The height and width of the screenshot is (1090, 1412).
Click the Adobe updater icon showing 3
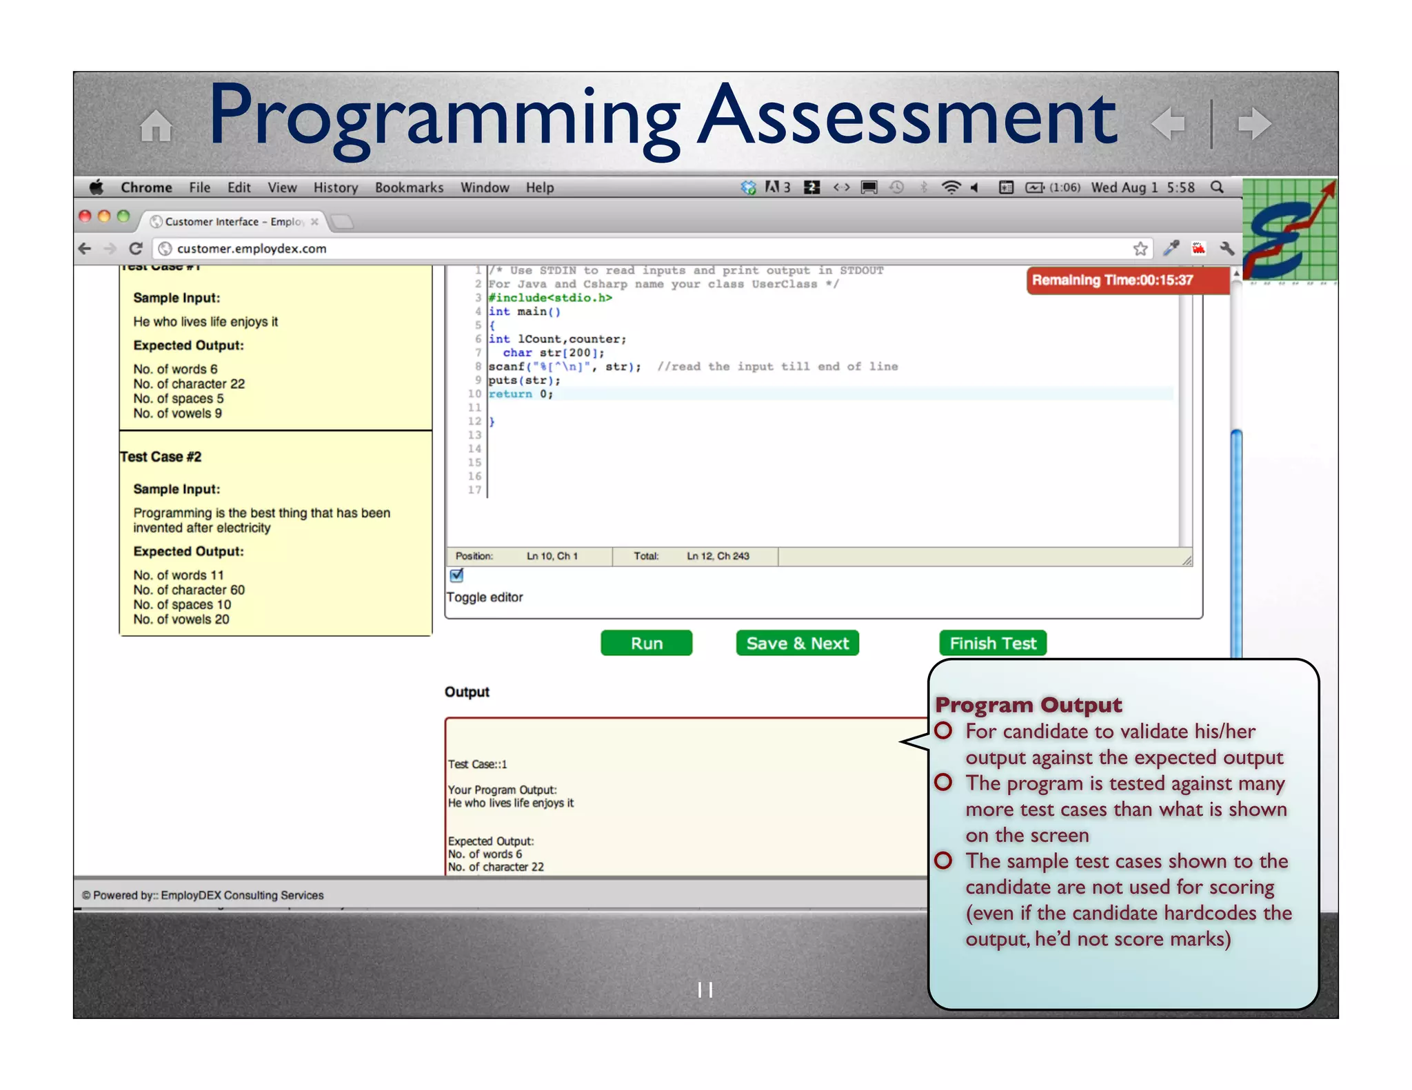(x=778, y=187)
